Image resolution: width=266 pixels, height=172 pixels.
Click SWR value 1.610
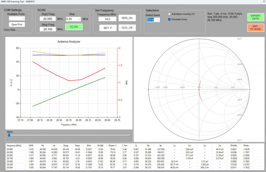pyautogui.click(x=31, y=149)
